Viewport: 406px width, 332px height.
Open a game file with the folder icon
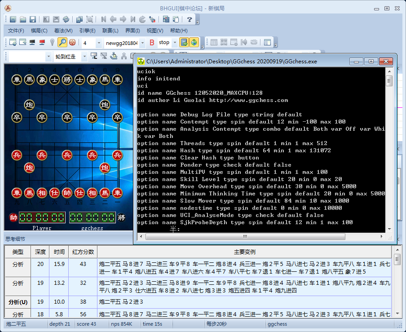tap(23, 19)
